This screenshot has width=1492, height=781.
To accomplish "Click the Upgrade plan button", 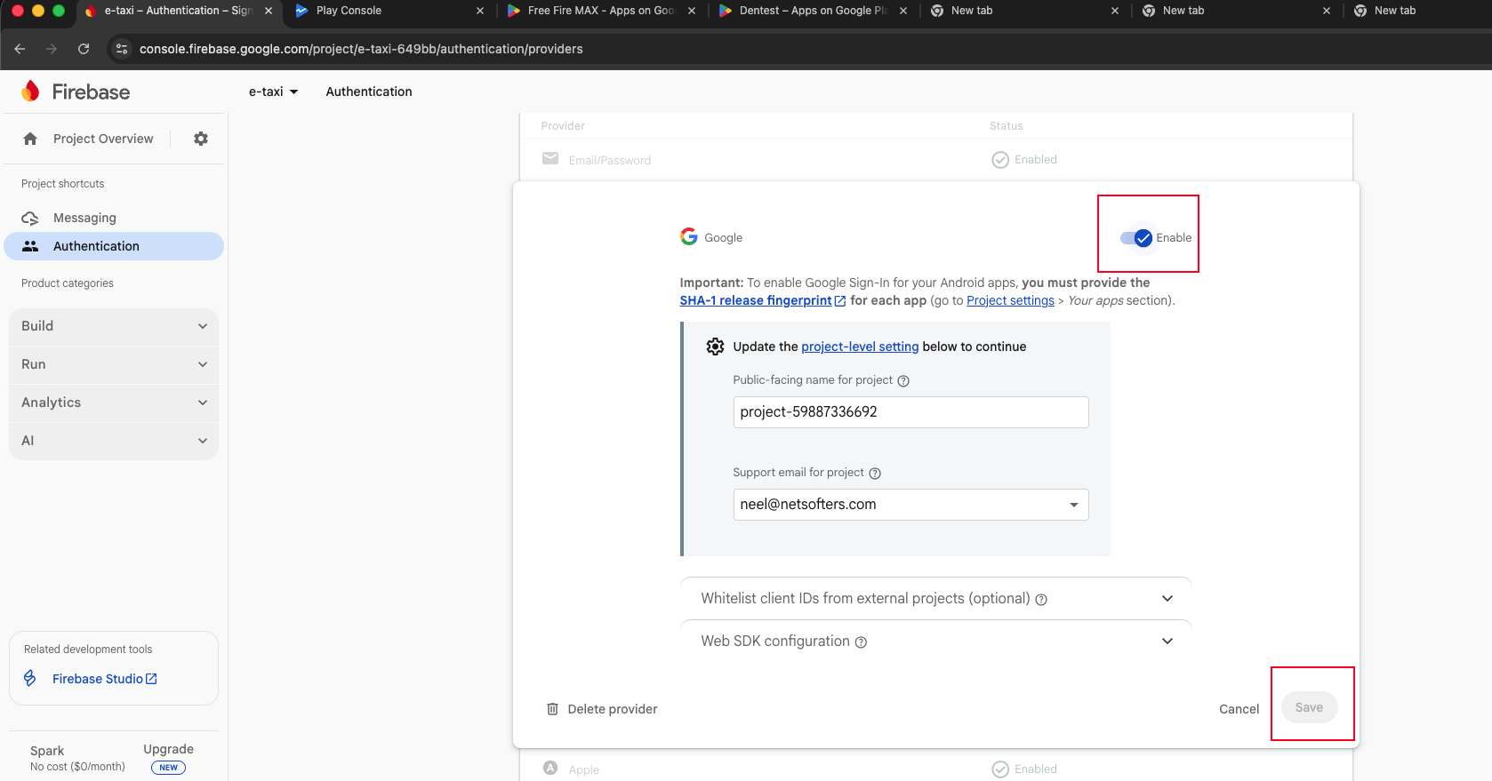I will point(168,757).
